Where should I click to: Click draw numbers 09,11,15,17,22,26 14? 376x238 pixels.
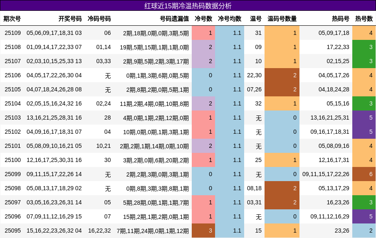[54, 174]
